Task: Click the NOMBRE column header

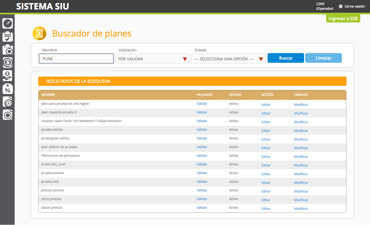Action: coord(48,95)
